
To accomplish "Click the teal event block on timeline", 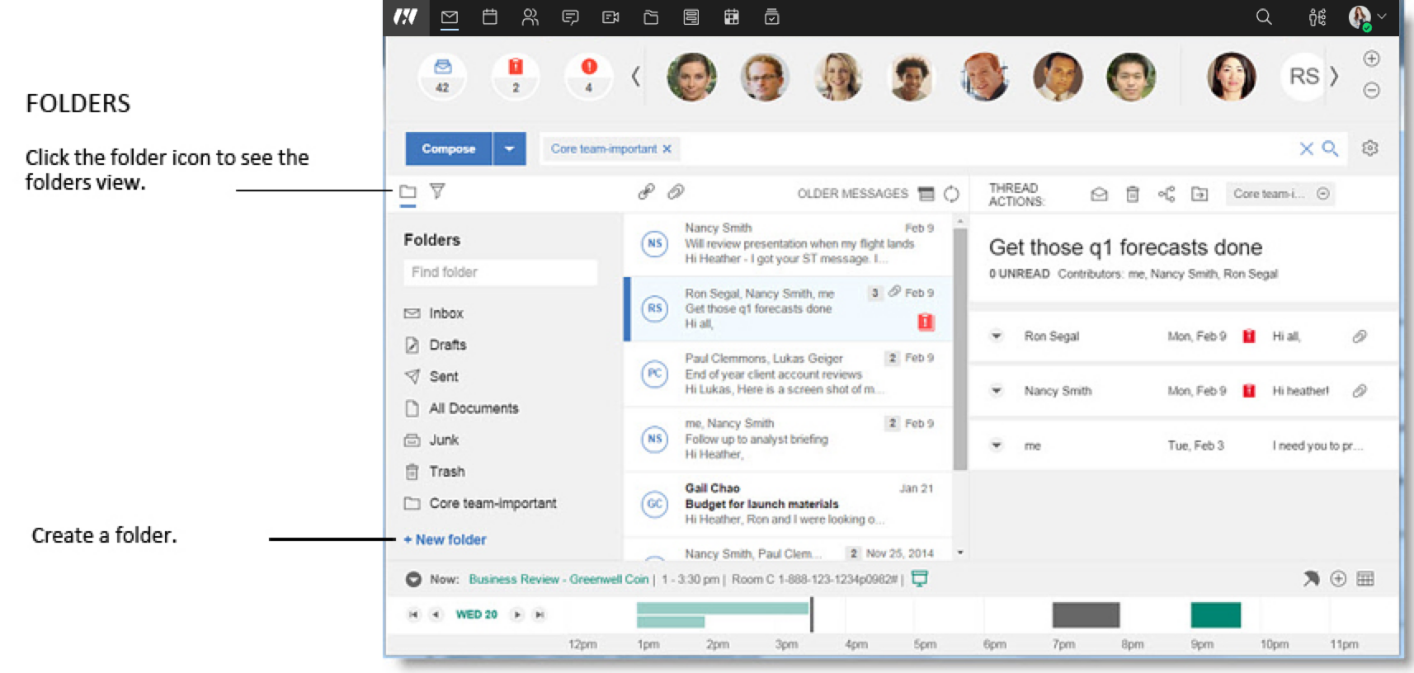I will (x=1215, y=615).
